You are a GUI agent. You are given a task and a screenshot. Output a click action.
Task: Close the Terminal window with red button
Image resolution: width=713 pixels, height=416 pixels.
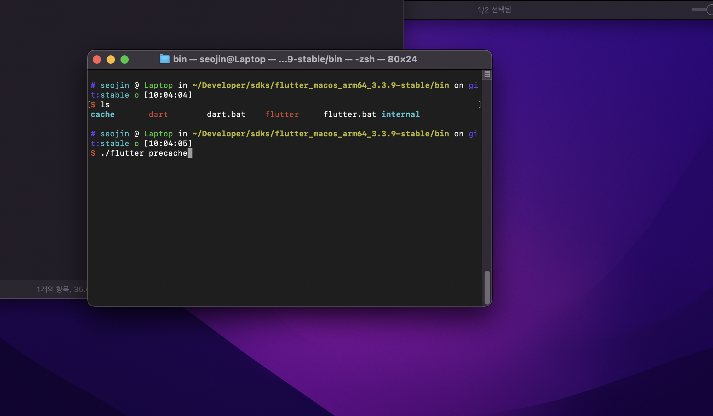97,60
